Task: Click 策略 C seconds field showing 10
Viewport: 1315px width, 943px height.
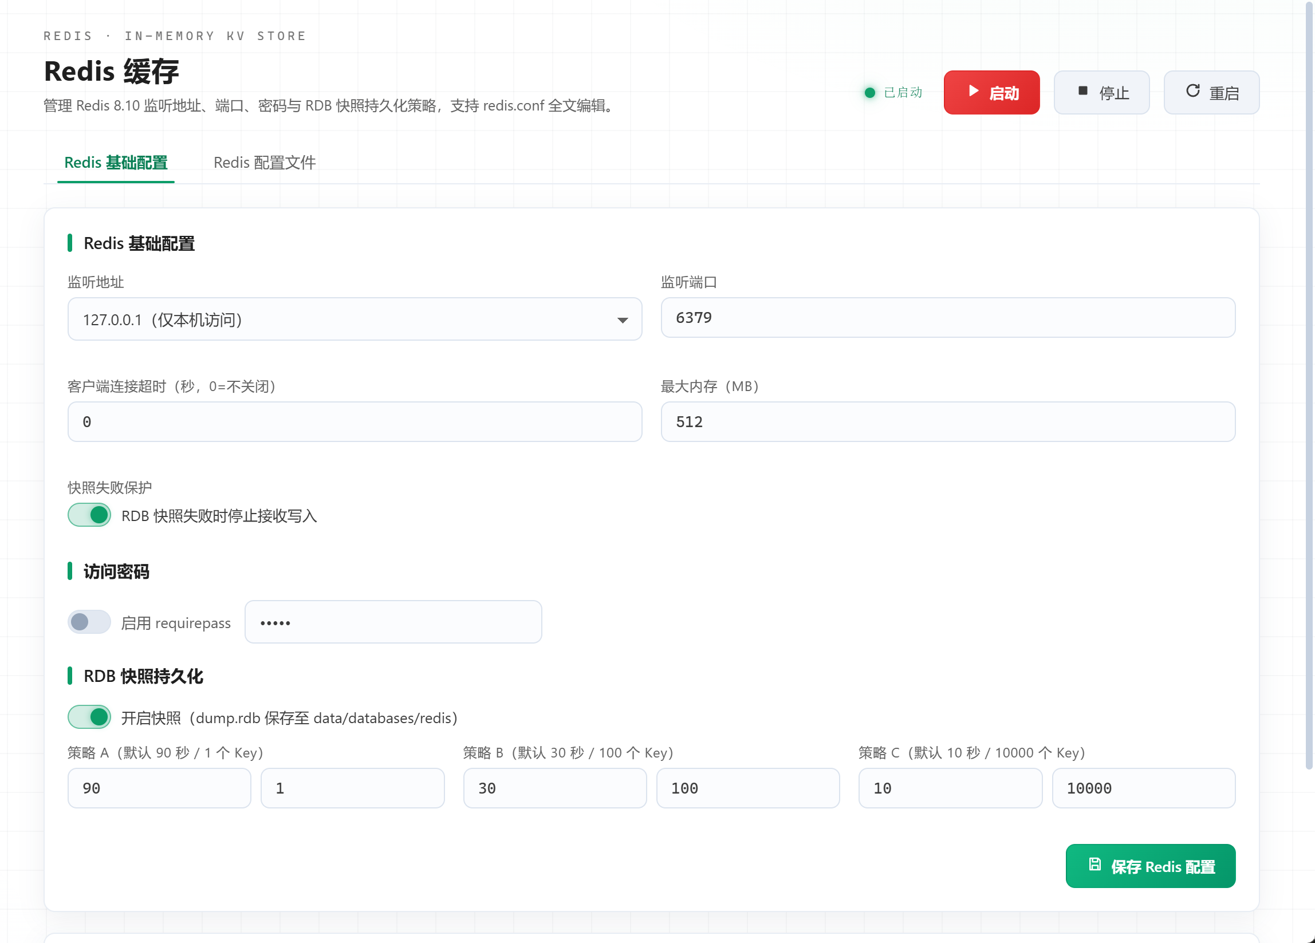Action: coord(950,788)
